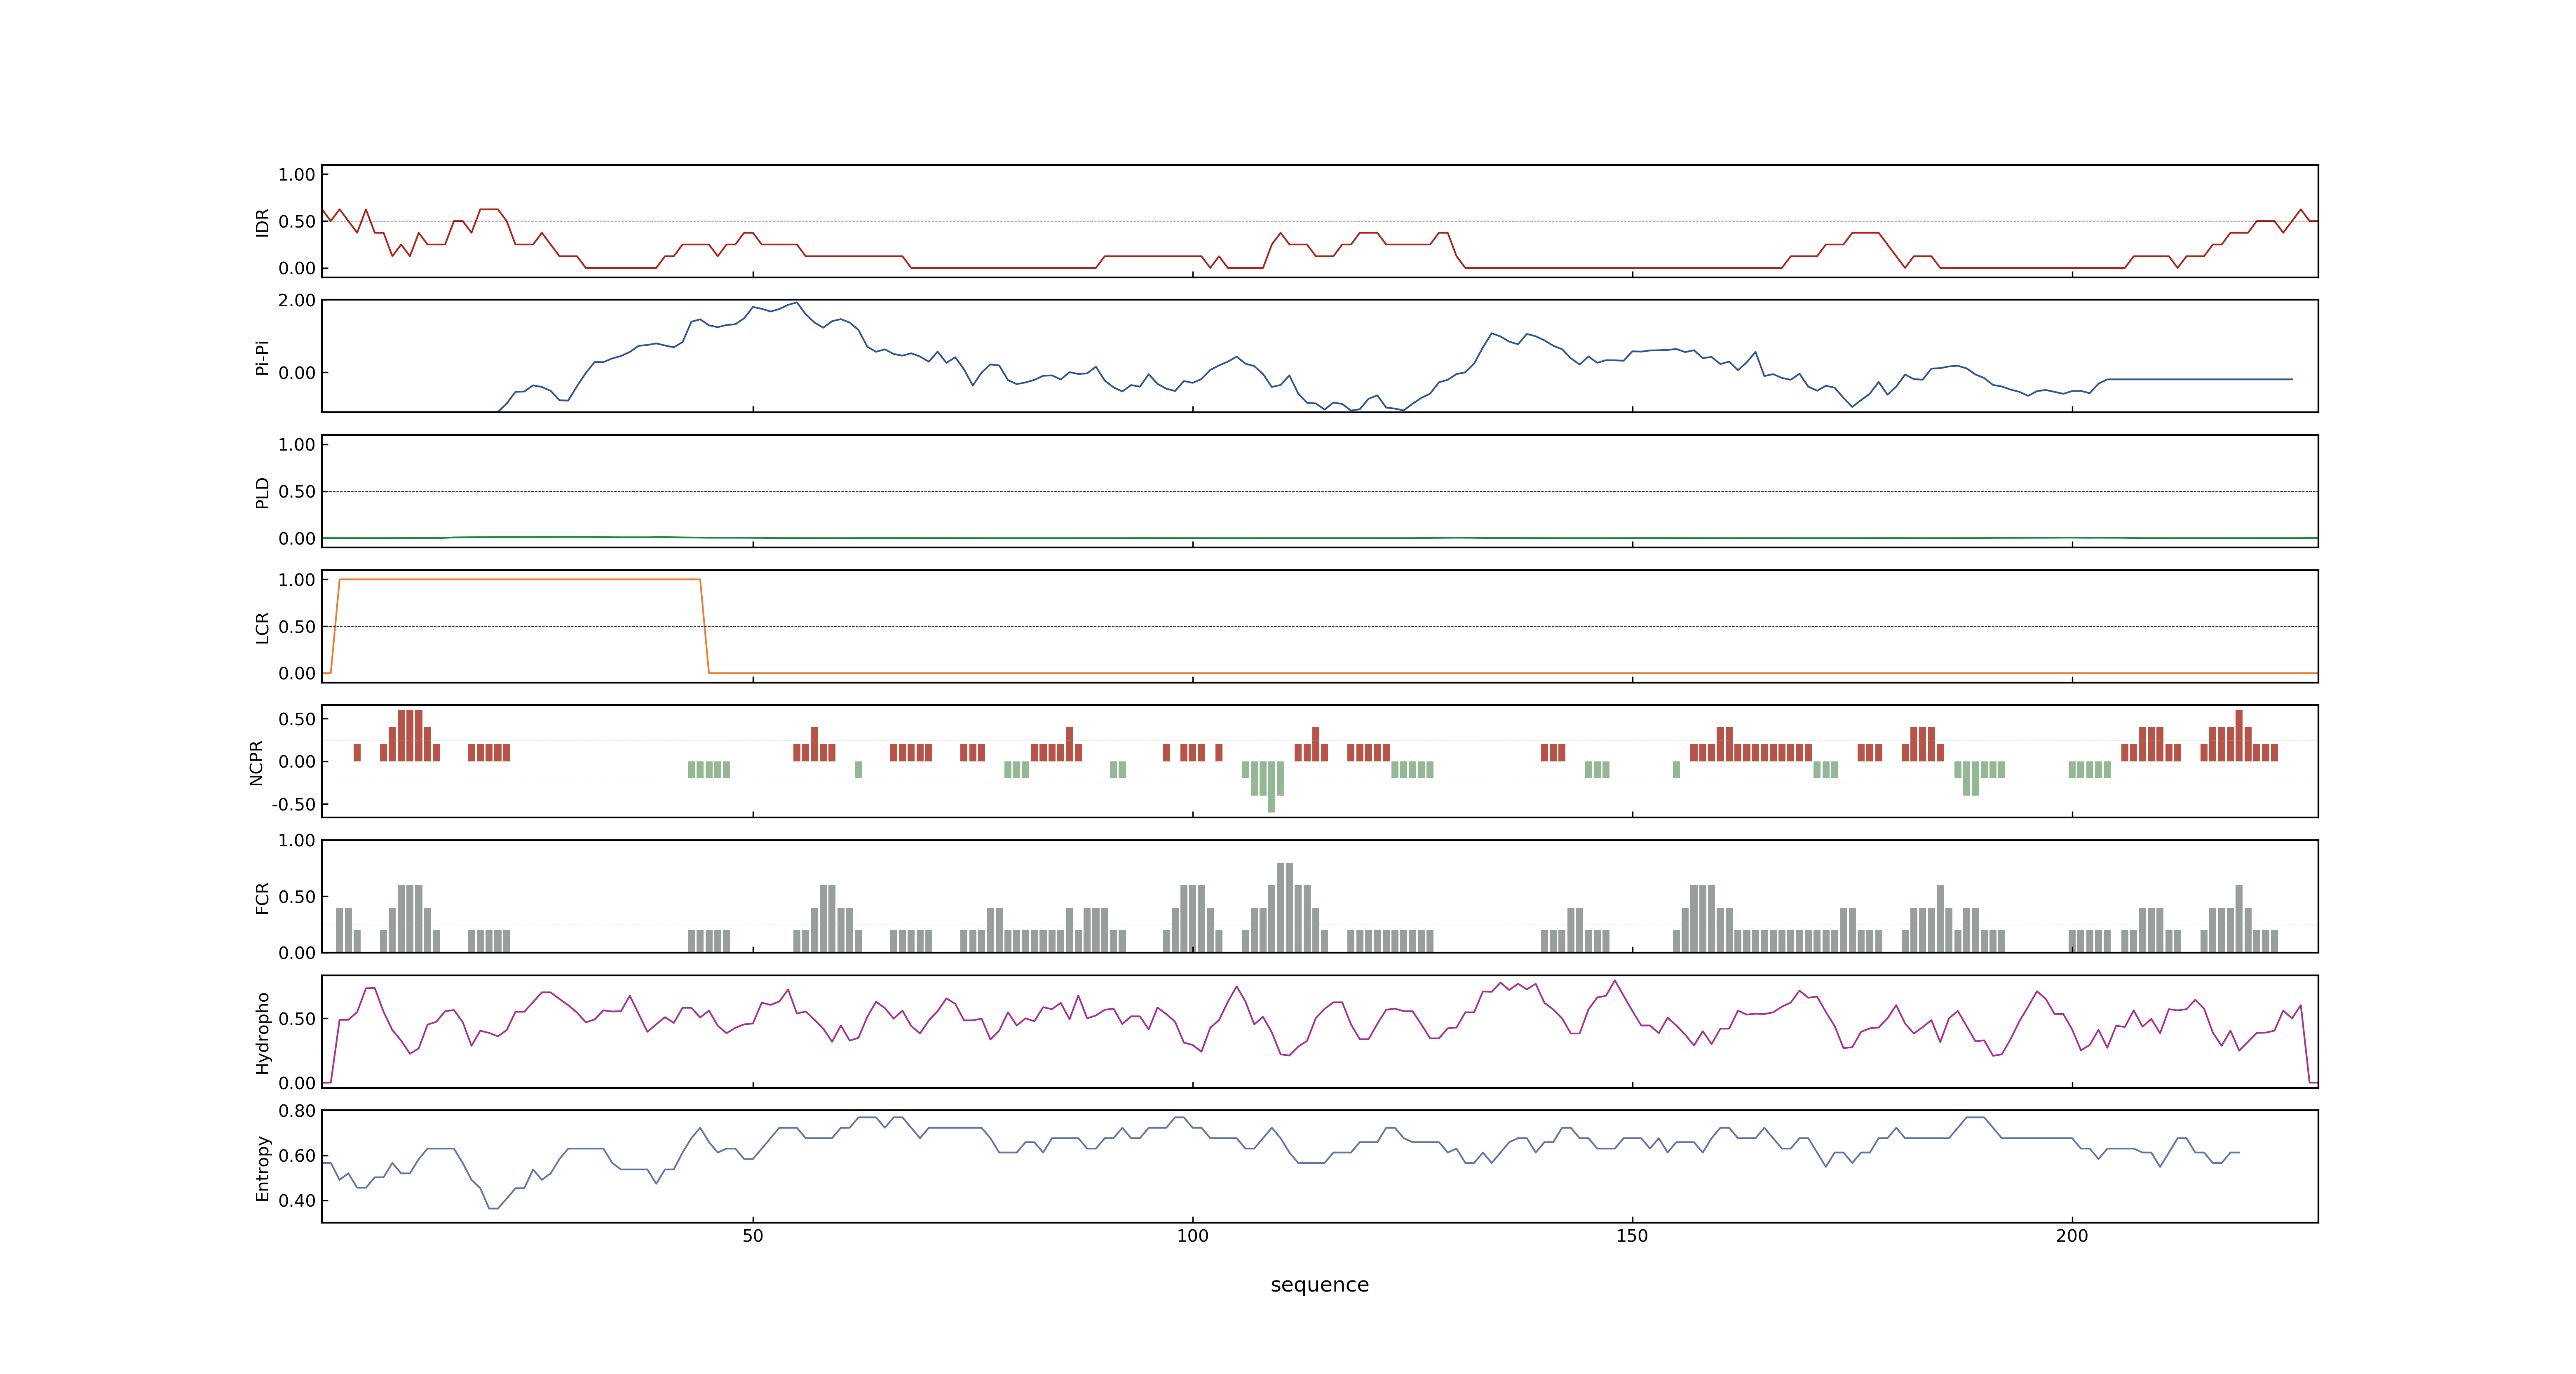This screenshot has width=2576, height=1374.
Task: Select the 200 x-axis tick label
Action: click(2072, 1236)
